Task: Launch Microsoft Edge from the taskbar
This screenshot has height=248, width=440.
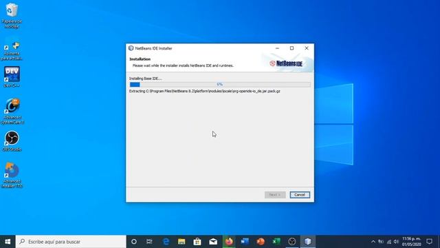Action: coord(166,242)
